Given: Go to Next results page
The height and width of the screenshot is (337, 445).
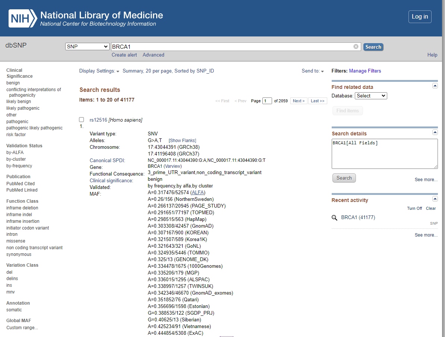Looking at the screenshot, I should (x=299, y=101).
